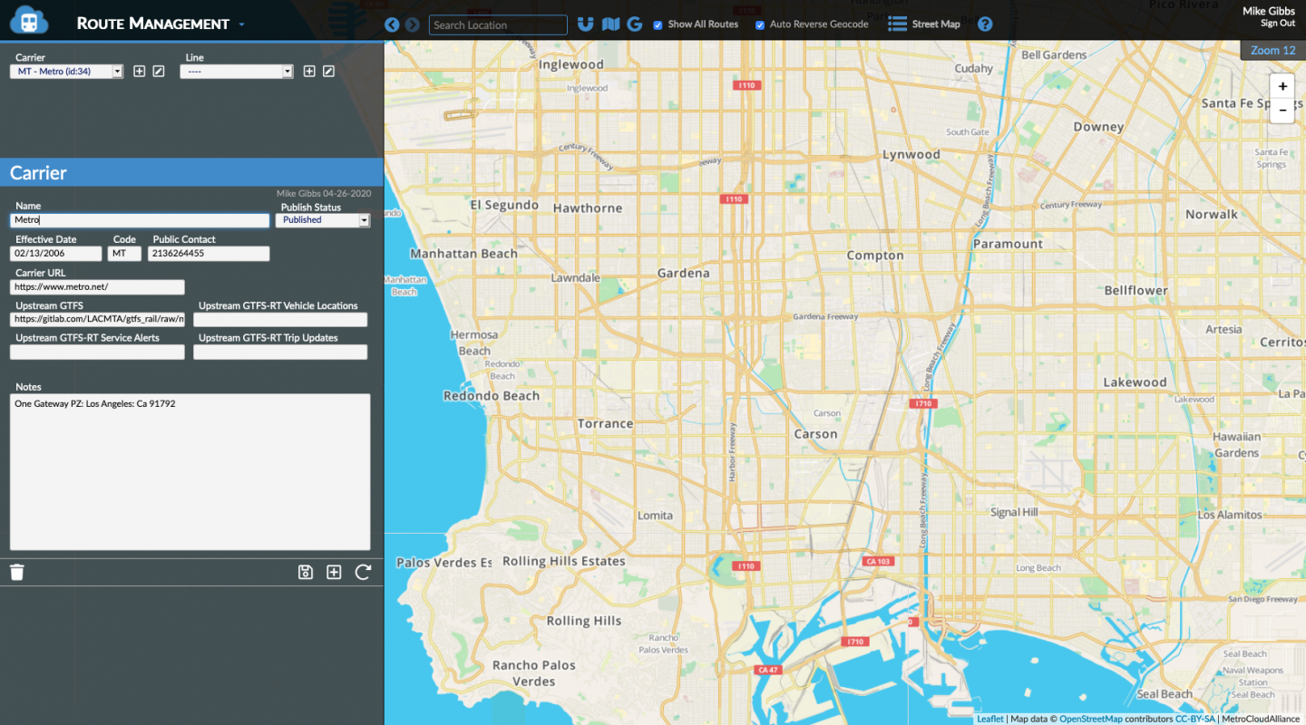Toggle the Auto Reverse Geocode checkbox
The width and height of the screenshot is (1306, 725).
(x=760, y=25)
